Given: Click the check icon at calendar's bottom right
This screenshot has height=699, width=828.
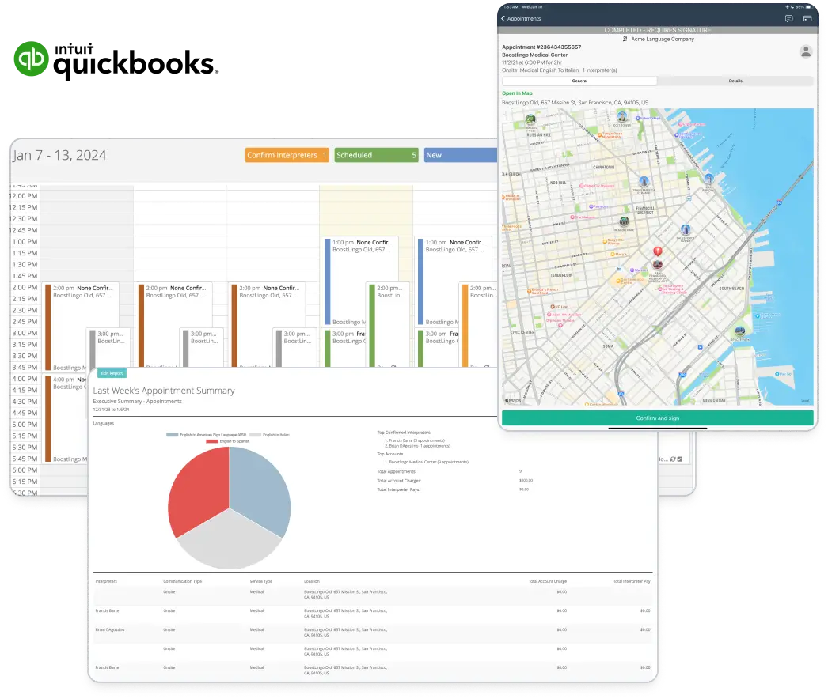Looking at the screenshot, I should click(680, 459).
